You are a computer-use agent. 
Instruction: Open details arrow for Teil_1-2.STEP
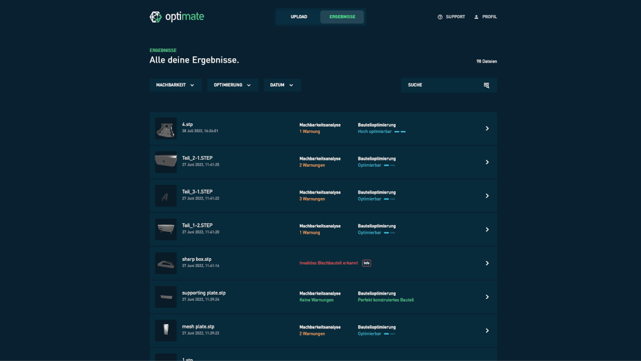[487, 229]
